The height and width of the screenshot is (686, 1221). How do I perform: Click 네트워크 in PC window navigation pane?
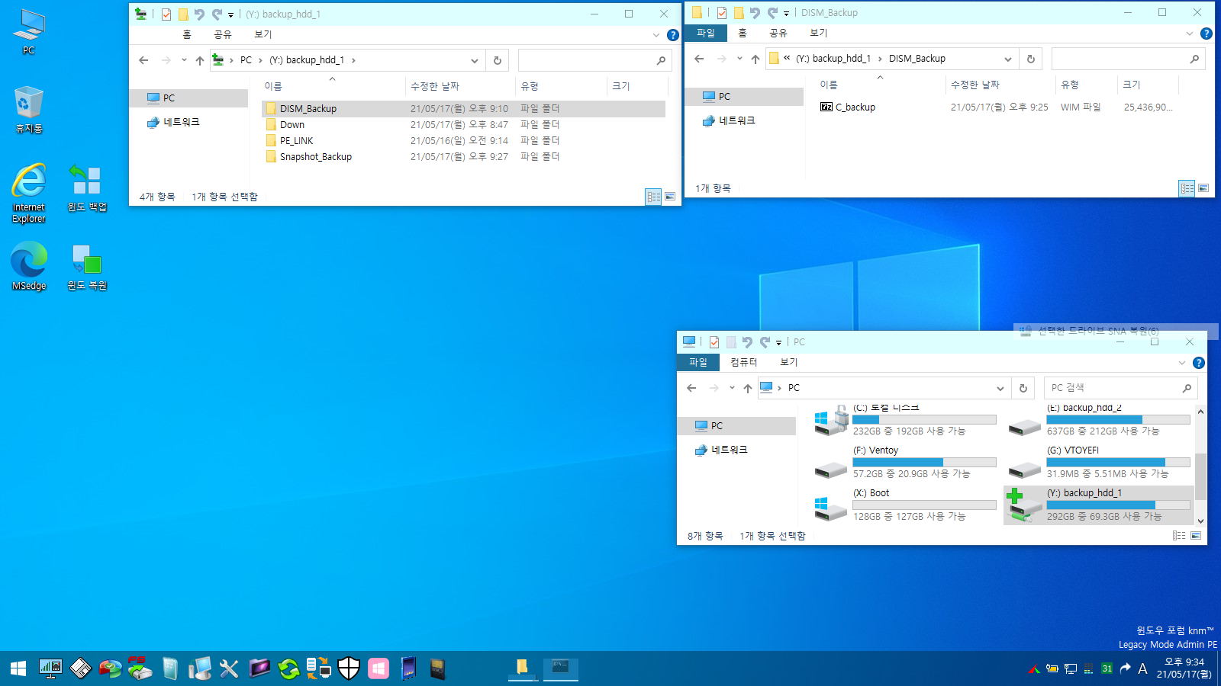(x=730, y=450)
